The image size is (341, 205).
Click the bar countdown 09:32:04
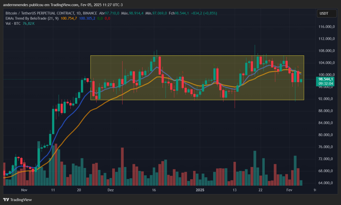(x=325, y=83)
